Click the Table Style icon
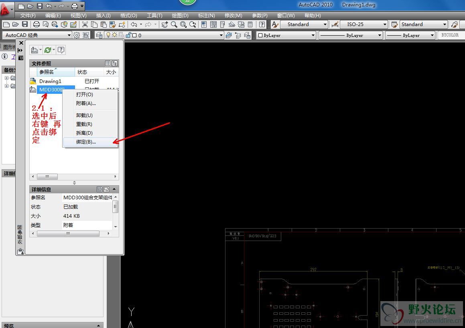Screen dimensions: 465x328 pyautogui.click(x=395, y=24)
